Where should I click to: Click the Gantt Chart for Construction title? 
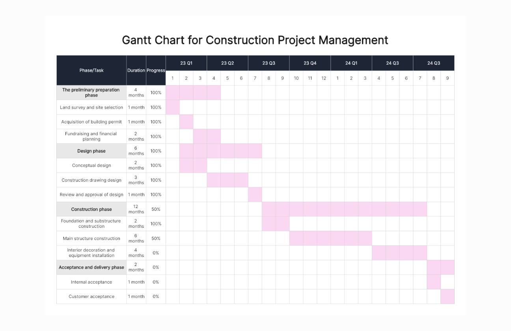(255, 40)
